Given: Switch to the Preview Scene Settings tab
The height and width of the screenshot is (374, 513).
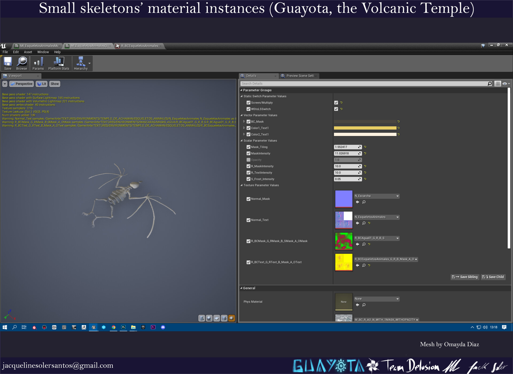Looking at the screenshot, I should click(300, 76).
